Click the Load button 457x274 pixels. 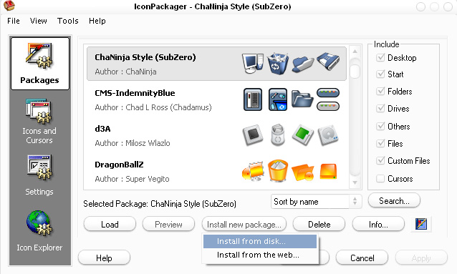click(x=110, y=224)
